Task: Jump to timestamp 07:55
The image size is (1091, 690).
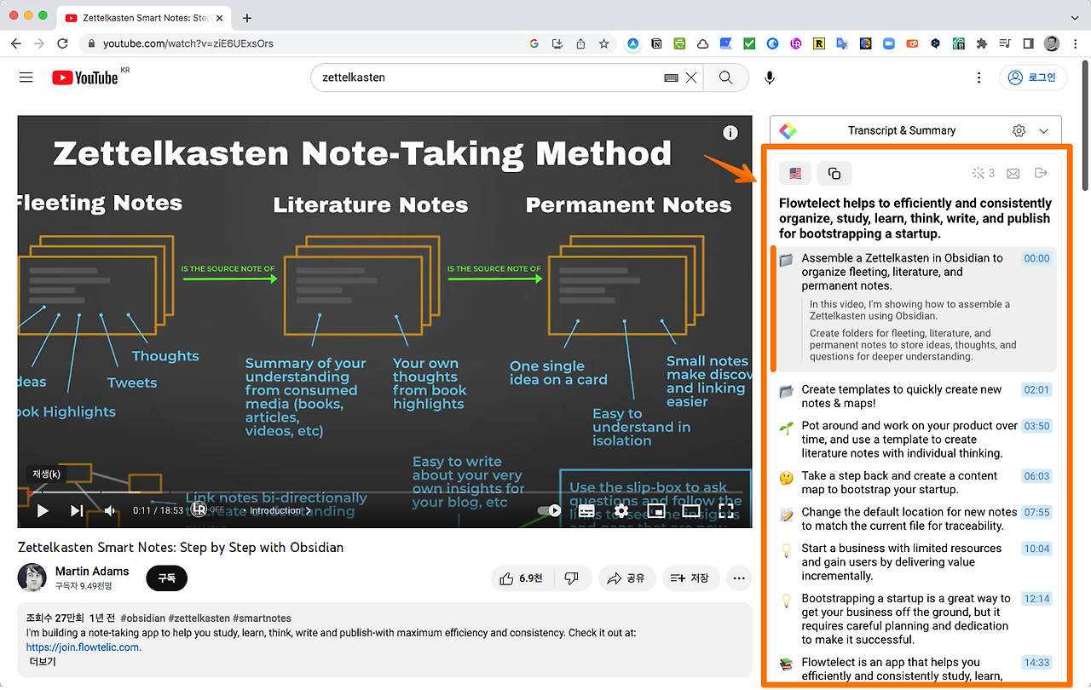Action: tap(1036, 512)
